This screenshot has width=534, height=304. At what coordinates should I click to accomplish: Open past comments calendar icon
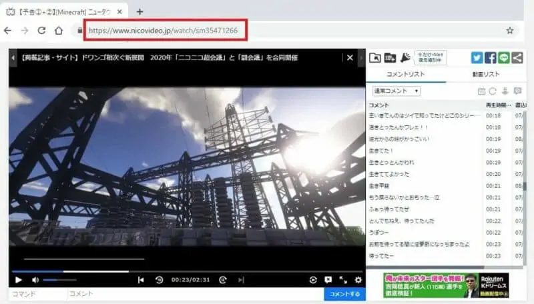tap(481, 91)
